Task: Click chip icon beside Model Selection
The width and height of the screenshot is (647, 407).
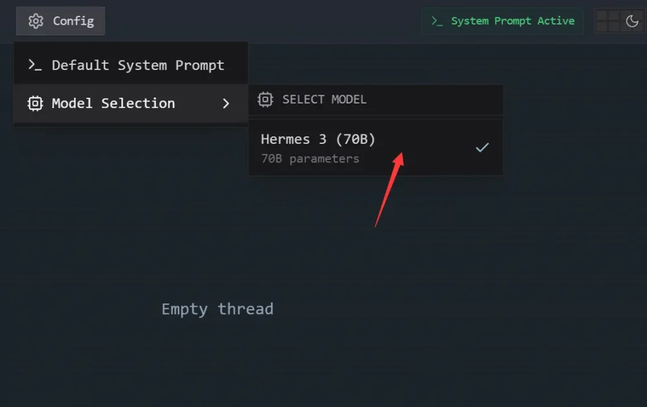Action: 35,103
